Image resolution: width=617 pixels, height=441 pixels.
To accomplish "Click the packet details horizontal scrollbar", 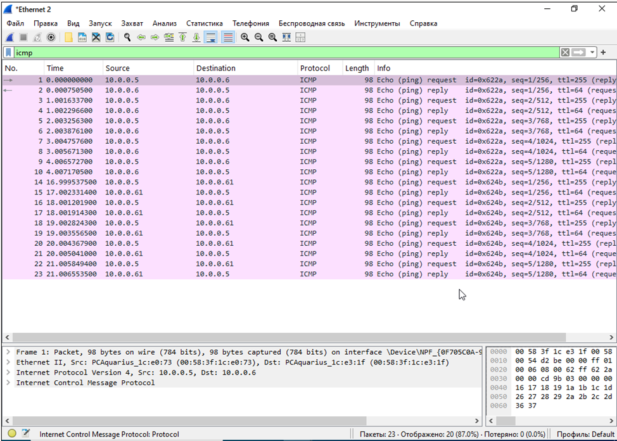I will 189,421.
